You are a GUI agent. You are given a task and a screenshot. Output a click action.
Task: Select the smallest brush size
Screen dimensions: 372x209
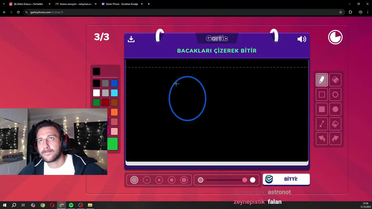(x=134, y=180)
